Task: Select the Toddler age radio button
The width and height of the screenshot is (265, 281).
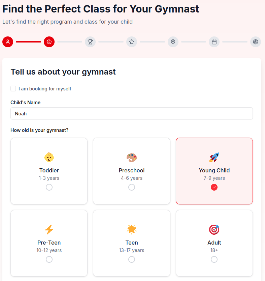Action: tap(49, 187)
